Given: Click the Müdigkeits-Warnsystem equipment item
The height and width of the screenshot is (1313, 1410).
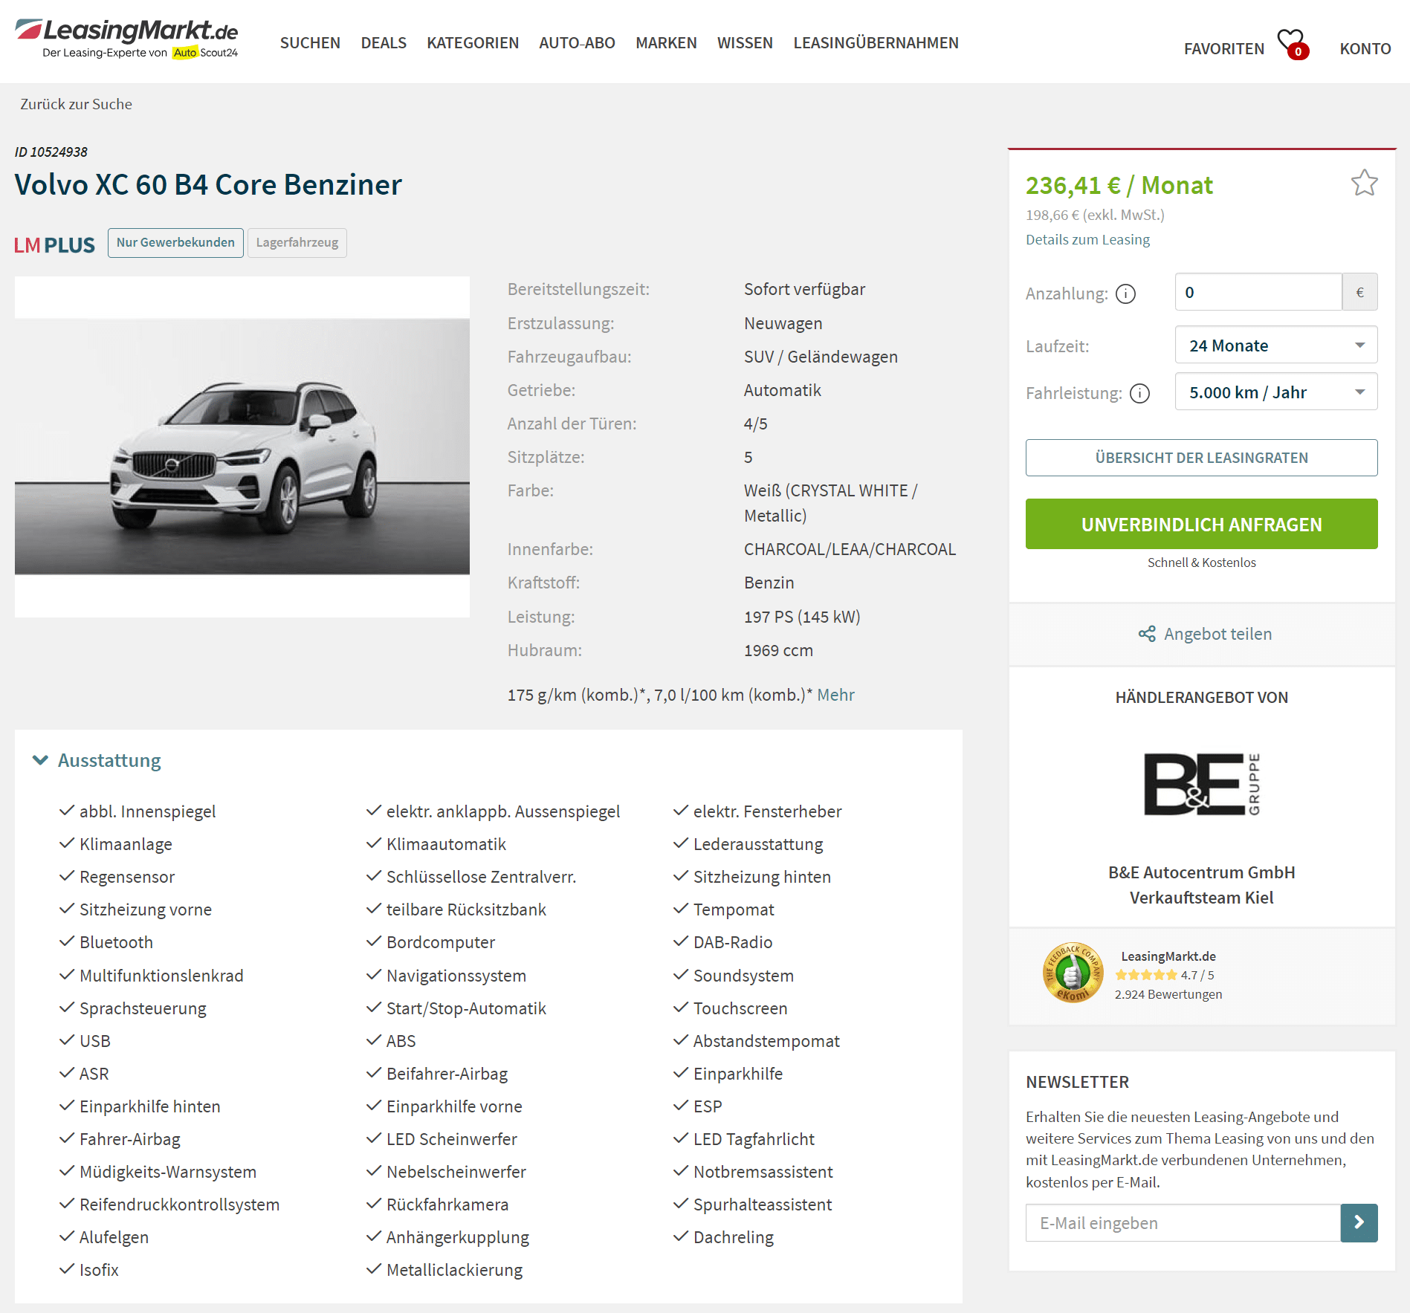Looking at the screenshot, I should (168, 1172).
